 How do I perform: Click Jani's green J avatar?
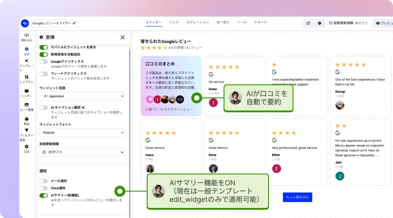[x=340, y=176]
